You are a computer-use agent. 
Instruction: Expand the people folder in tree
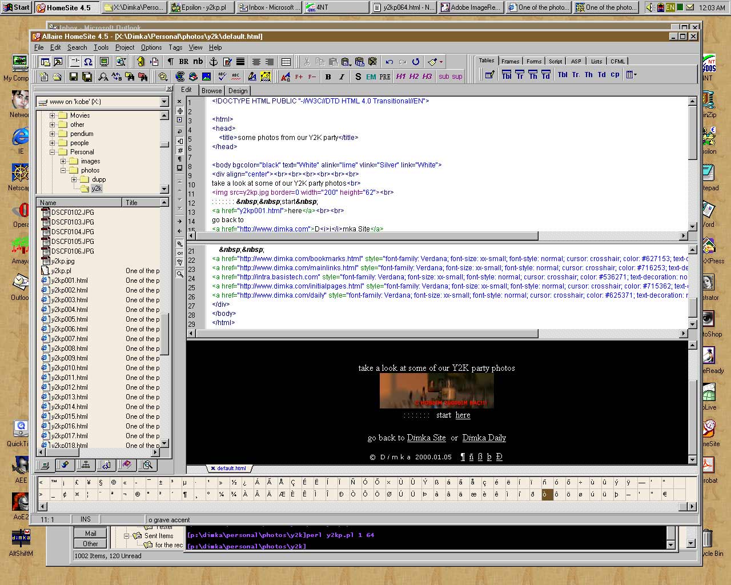point(52,143)
